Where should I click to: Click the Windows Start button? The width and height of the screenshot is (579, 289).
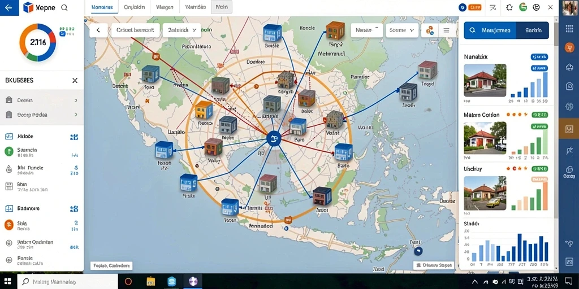8,281
